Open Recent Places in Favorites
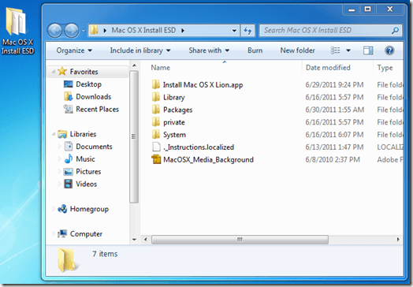 [91, 109]
